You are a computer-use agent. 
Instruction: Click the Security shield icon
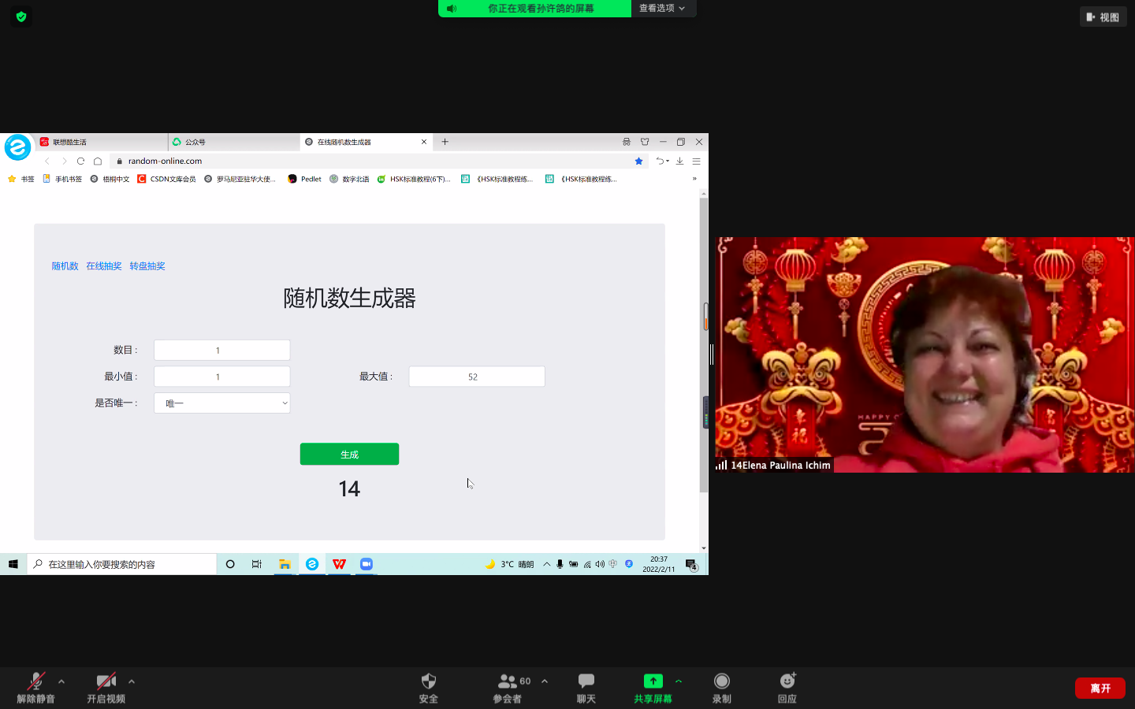point(428,681)
